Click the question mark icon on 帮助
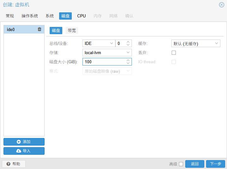 tap(8, 164)
